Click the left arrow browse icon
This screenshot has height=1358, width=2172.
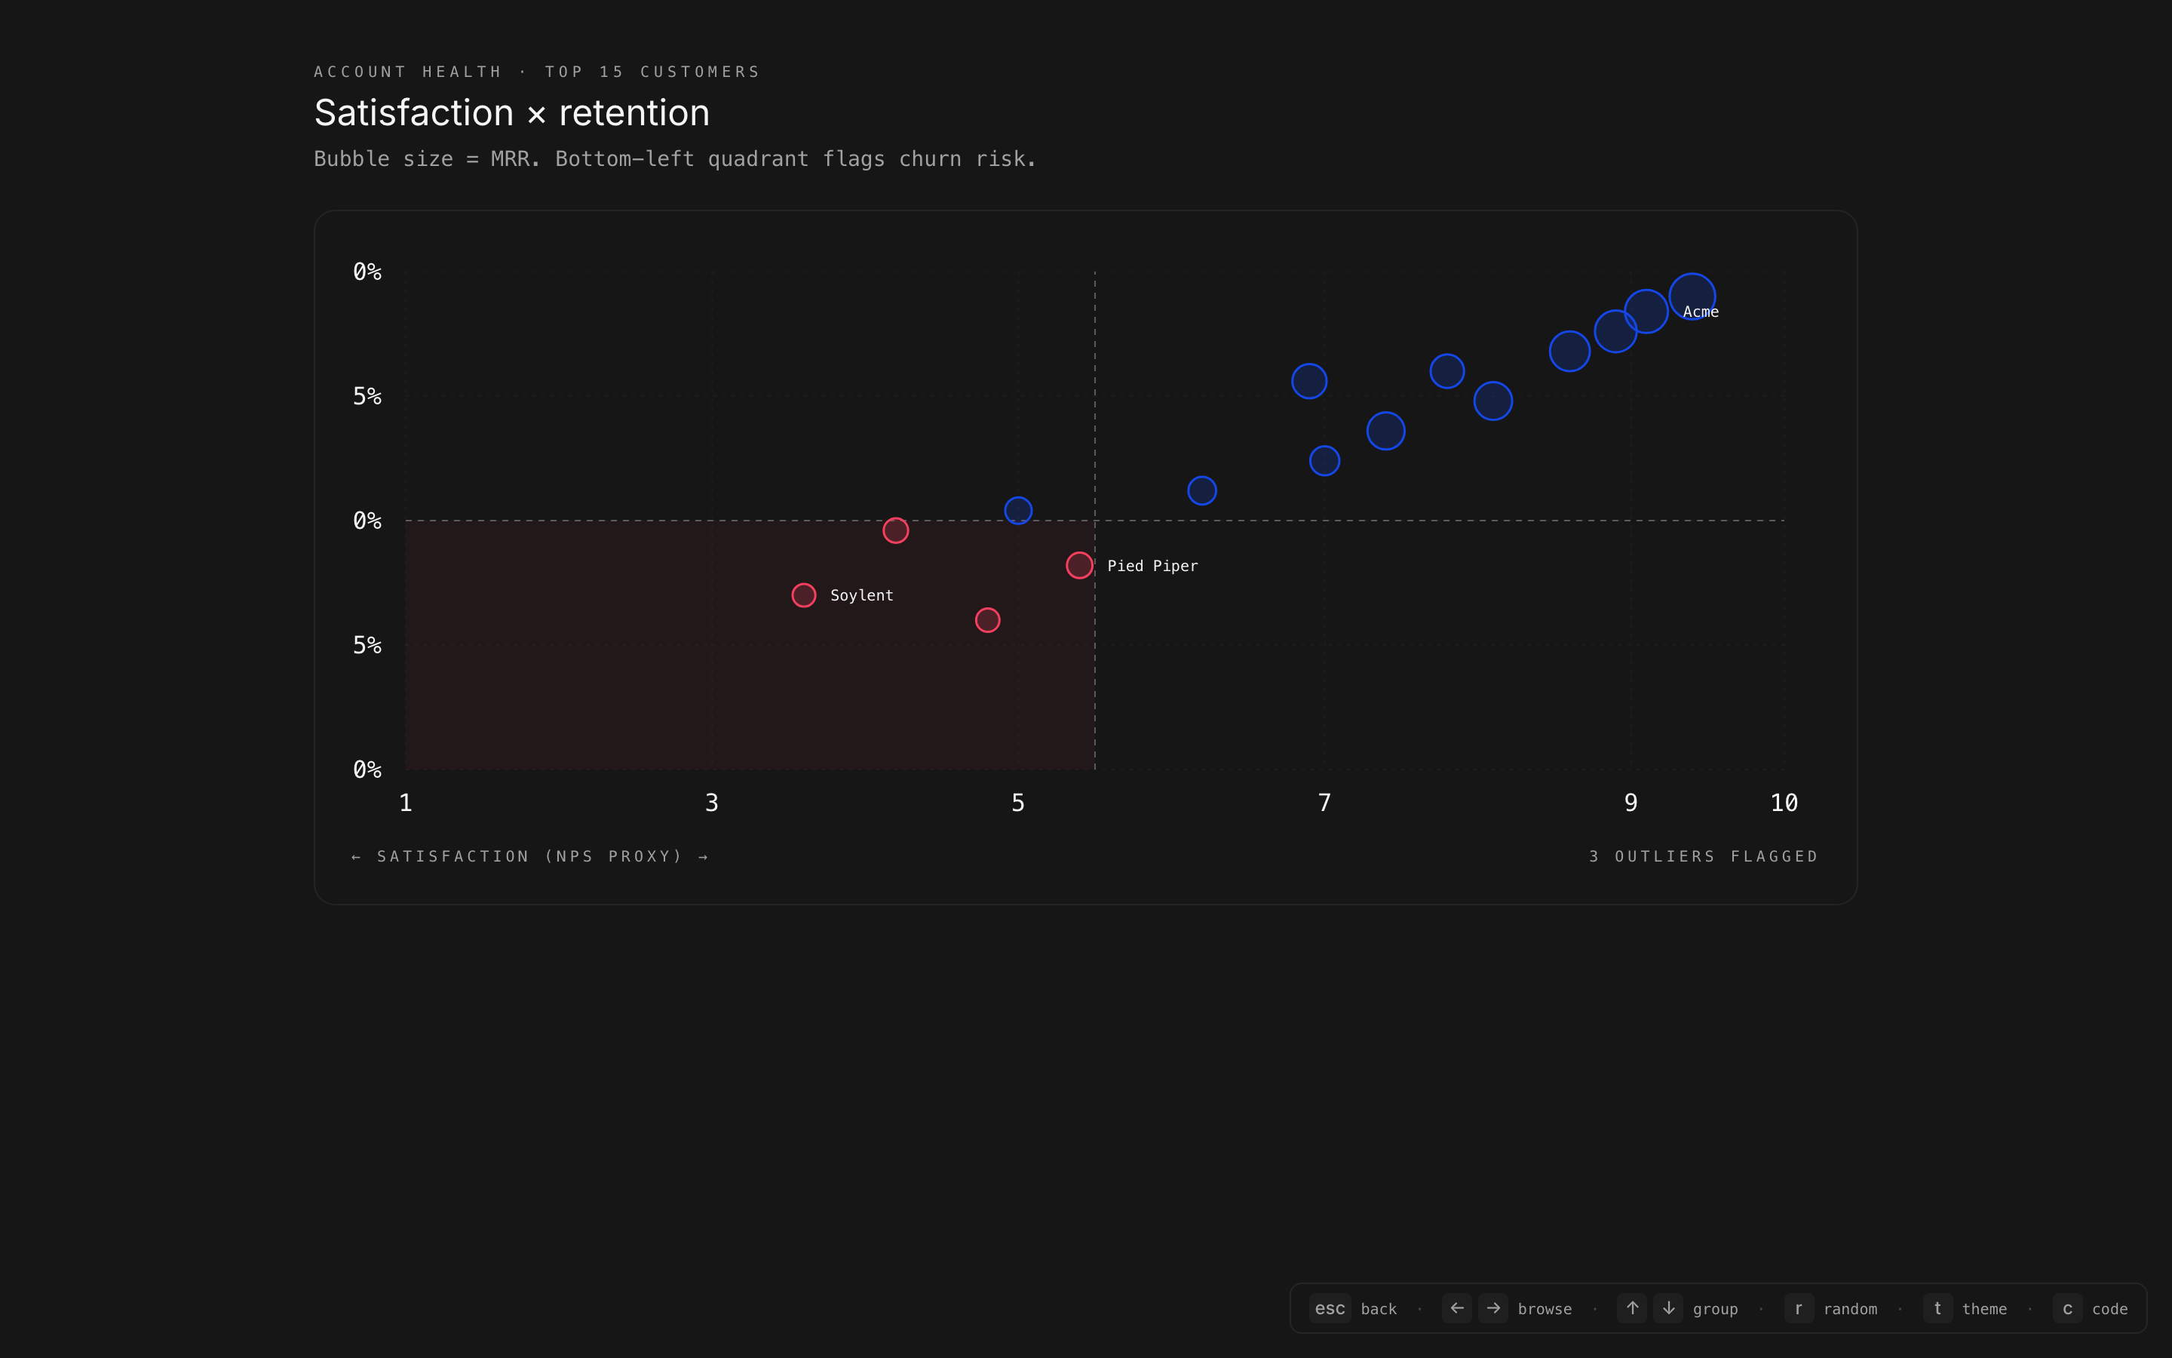(x=1457, y=1307)
